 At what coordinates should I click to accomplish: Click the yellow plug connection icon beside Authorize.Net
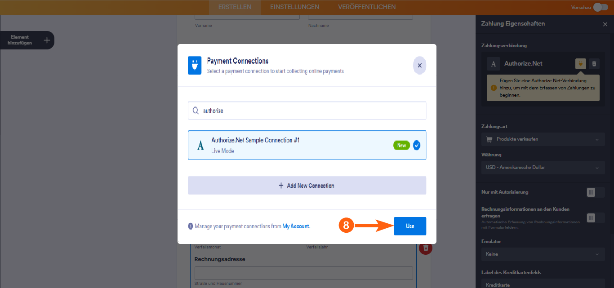click(581, 63)
